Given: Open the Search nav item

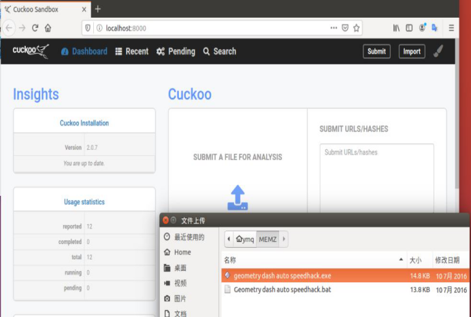Looking at the screenshot, I should (220, 51).
